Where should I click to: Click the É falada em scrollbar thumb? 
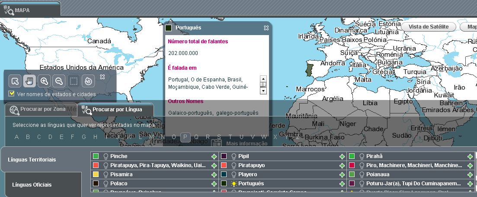263,84
